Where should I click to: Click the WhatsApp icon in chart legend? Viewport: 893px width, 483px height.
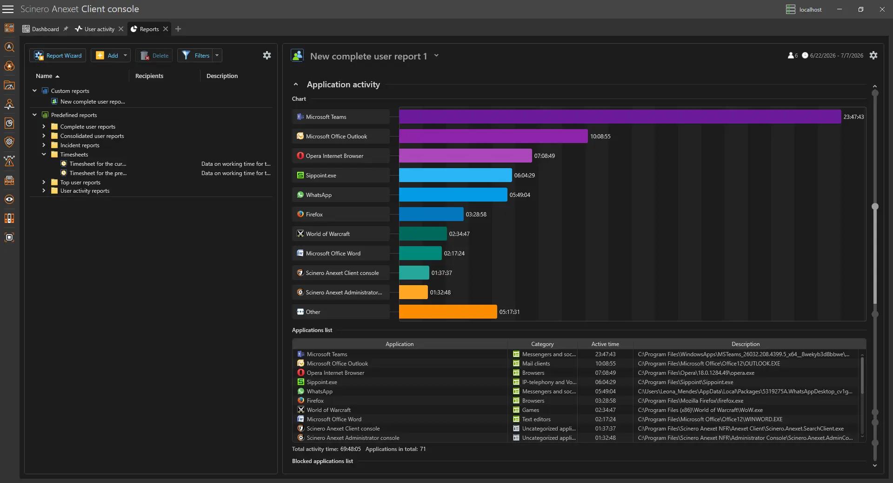tap(300, 195)
